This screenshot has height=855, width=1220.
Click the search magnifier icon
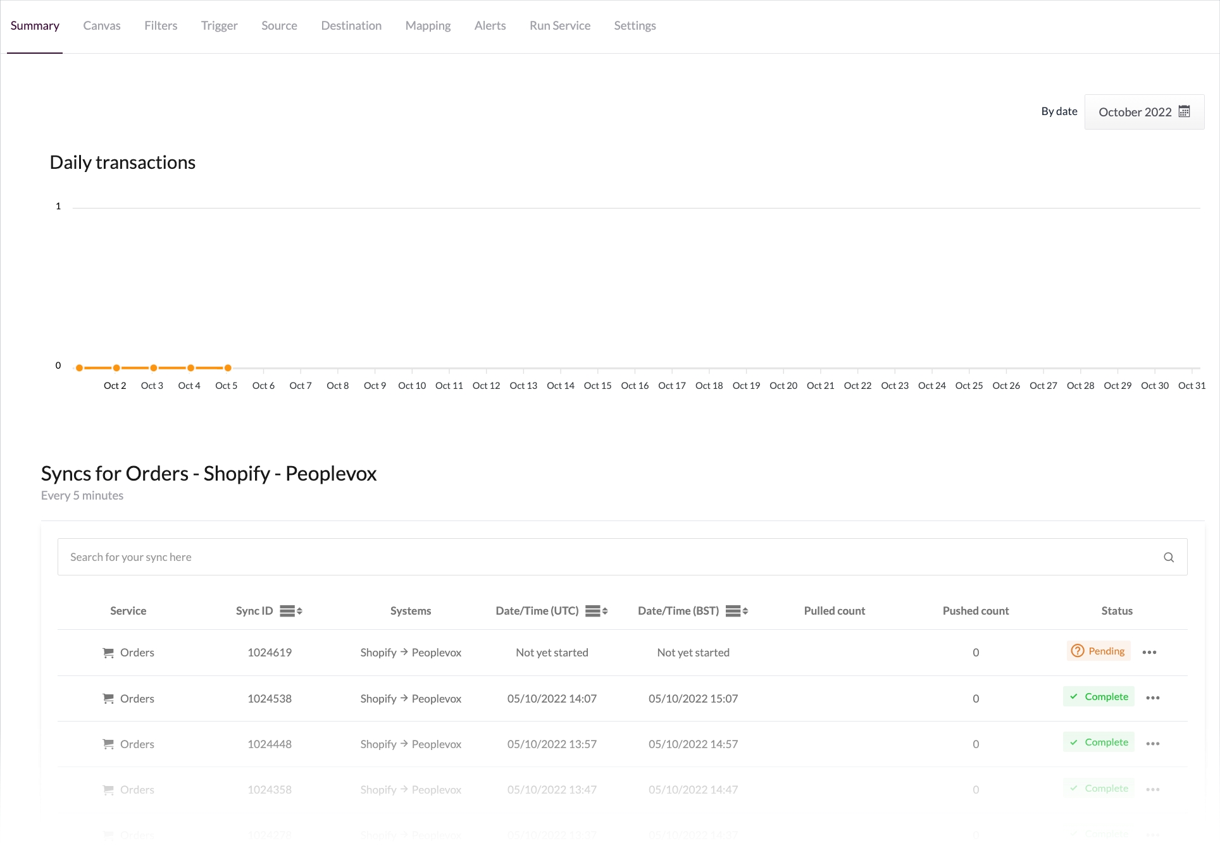1168,557
